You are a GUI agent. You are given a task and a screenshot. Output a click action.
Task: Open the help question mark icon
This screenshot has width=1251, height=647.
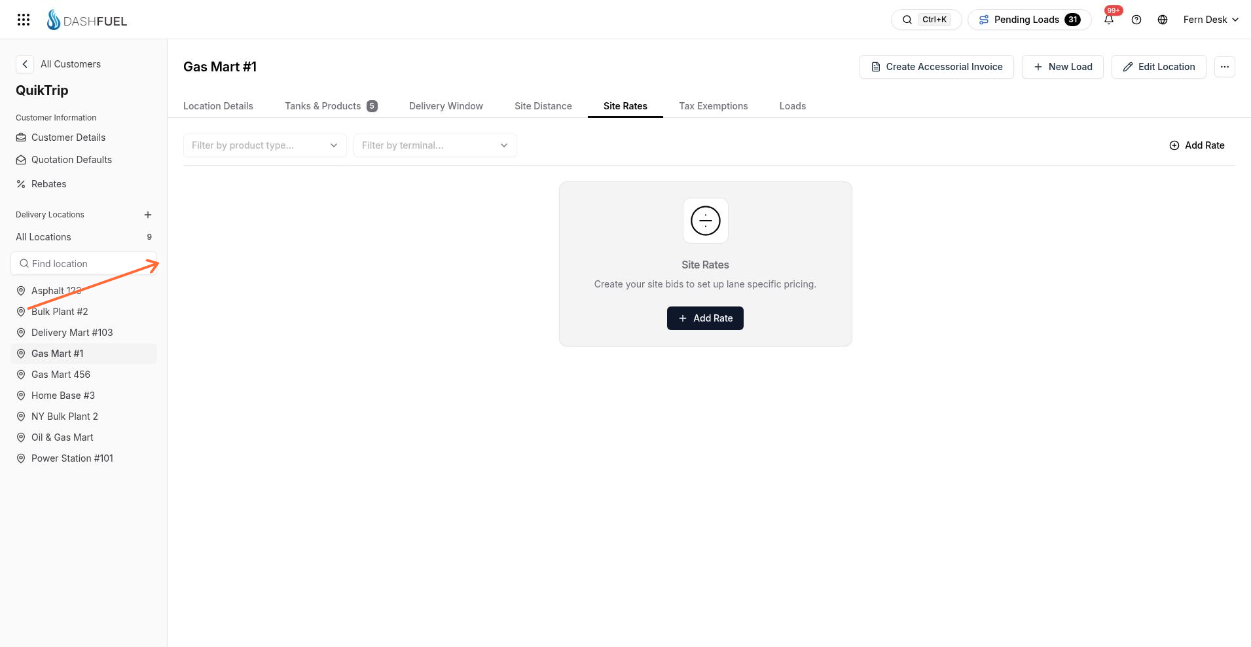1136,20
